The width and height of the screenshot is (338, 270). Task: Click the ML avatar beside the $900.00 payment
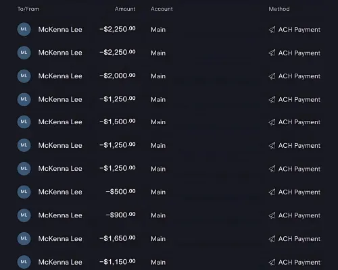24,215
